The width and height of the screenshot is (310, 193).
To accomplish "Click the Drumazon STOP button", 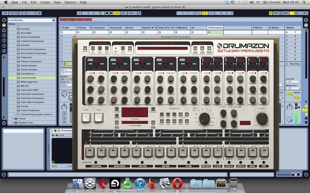I will coord(99,118).
